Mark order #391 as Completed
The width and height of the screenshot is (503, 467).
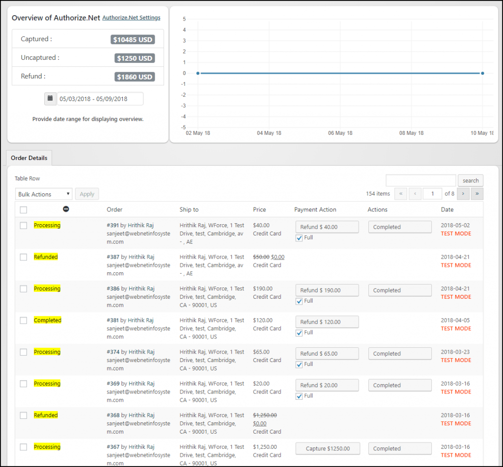[400, 227]
